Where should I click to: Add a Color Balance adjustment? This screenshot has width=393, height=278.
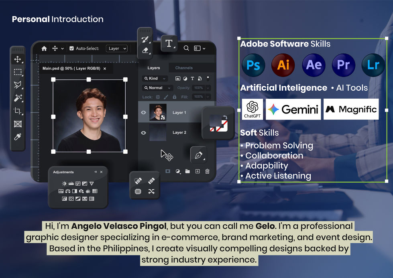point(68,191)
